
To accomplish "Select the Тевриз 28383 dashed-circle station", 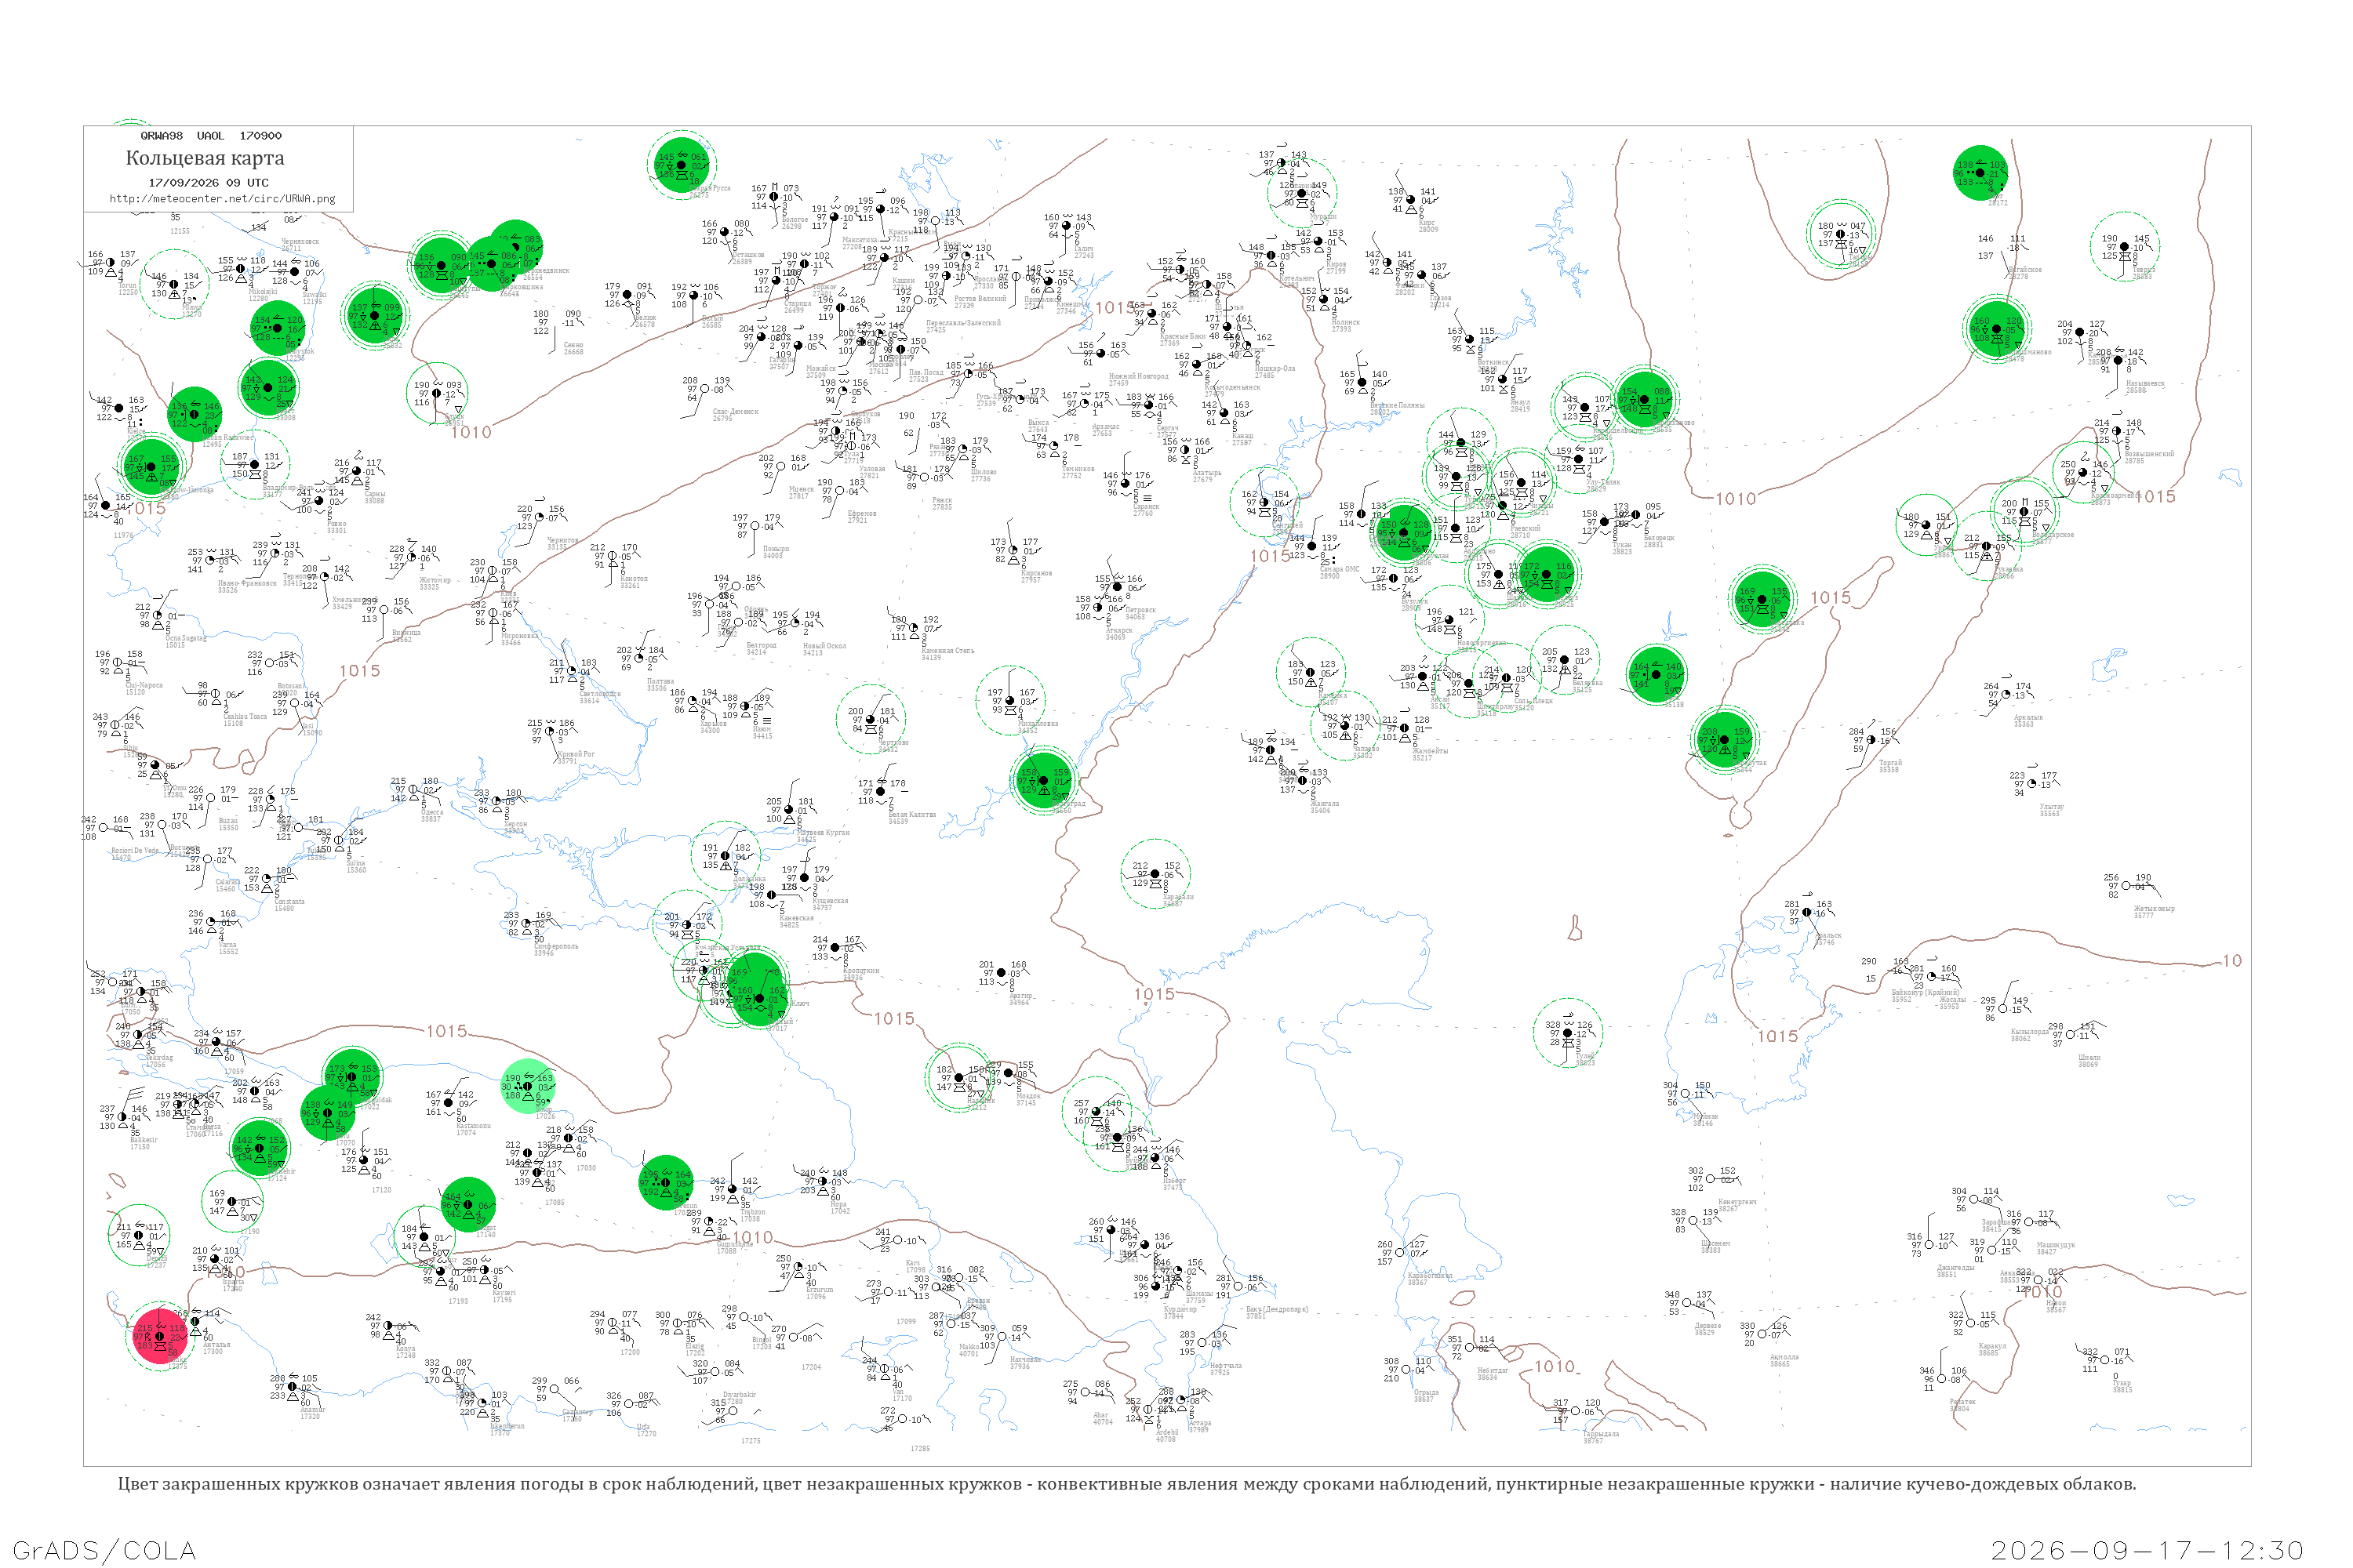I will tap(2124, 247).
